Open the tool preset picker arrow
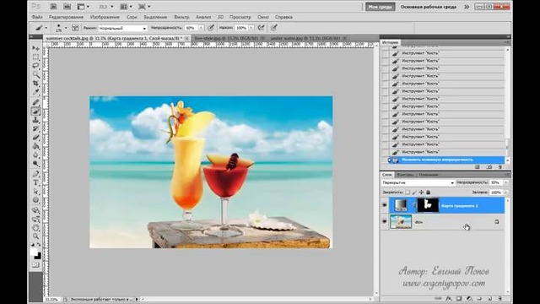Image resolution: width=540 pixels, height=304 pixels. click(x=46, y=28)
